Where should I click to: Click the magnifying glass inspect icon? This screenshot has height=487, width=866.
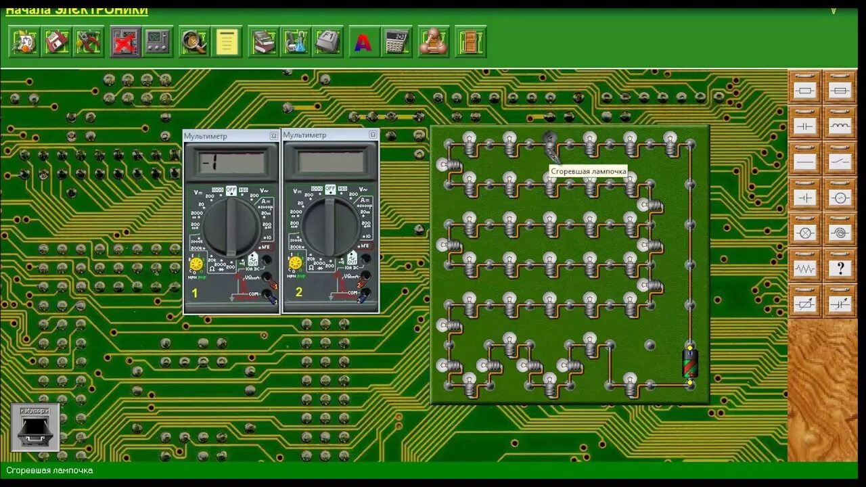pyautogui.click(x=194, y=43)
